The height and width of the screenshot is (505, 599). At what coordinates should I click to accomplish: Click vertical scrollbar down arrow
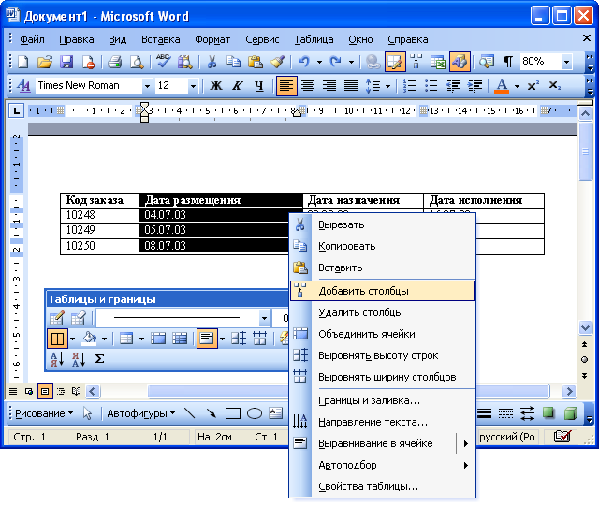(x=585, y=327)
